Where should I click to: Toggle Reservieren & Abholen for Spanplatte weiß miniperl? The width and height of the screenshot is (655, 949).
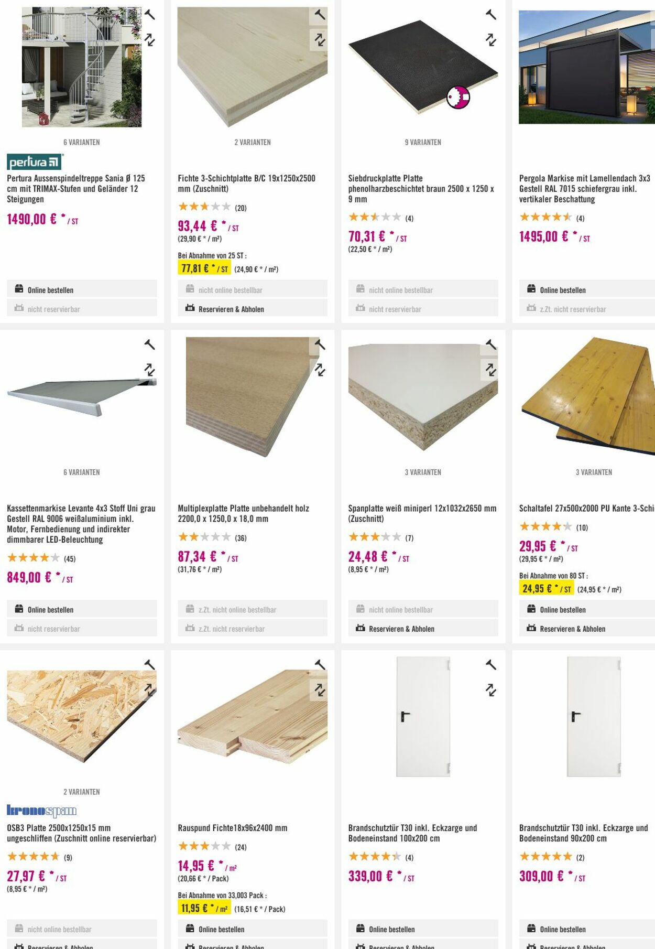401,628
